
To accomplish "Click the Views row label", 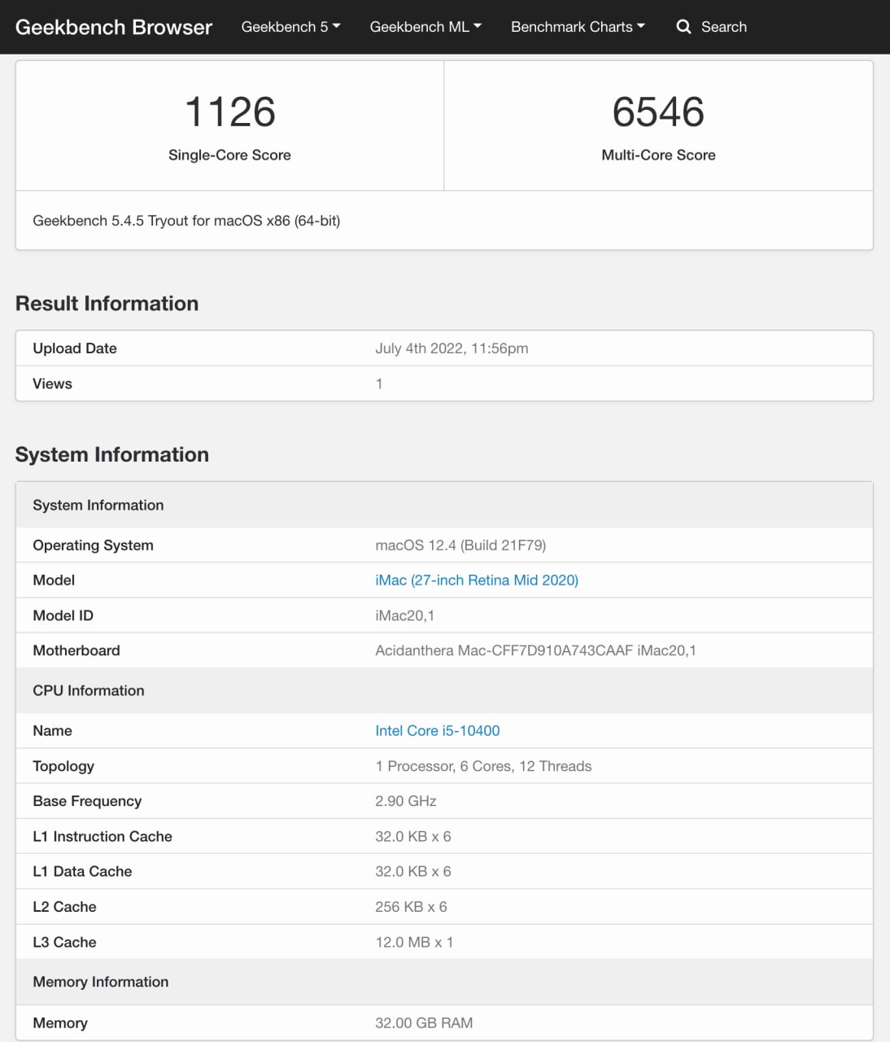I will coord(52,383).
